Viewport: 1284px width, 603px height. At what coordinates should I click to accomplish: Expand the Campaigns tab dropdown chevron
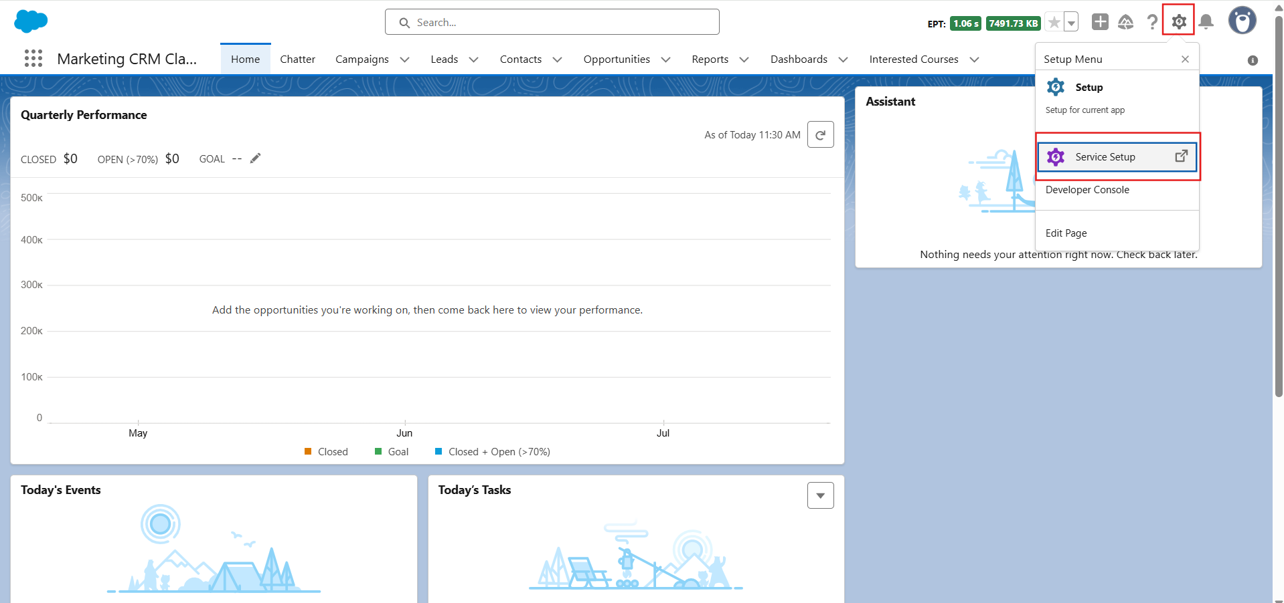point(404,59)
